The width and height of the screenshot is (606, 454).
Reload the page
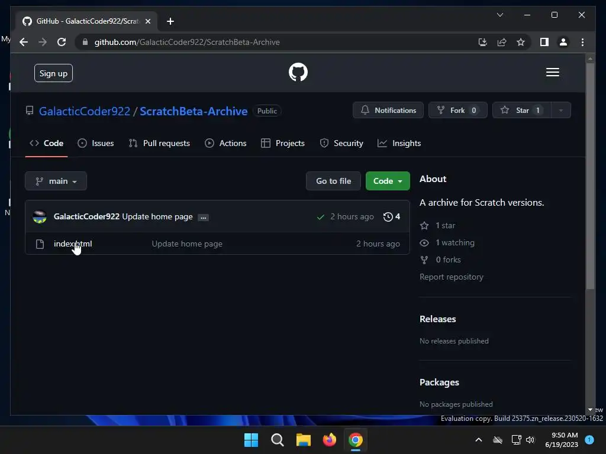62,42
